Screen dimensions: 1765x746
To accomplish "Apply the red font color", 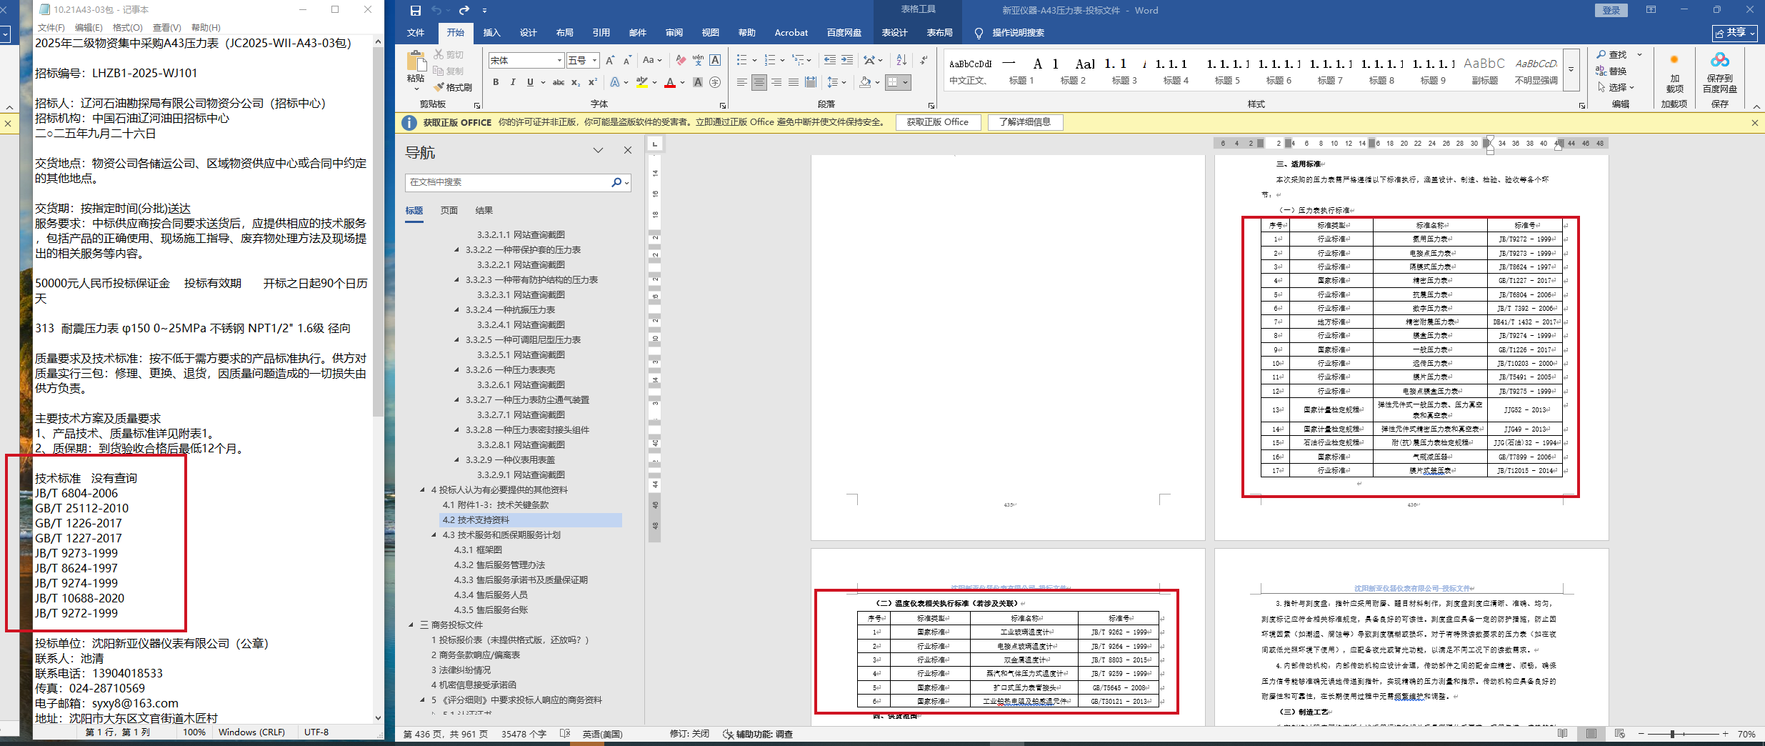I will click(x=669, y=82).
